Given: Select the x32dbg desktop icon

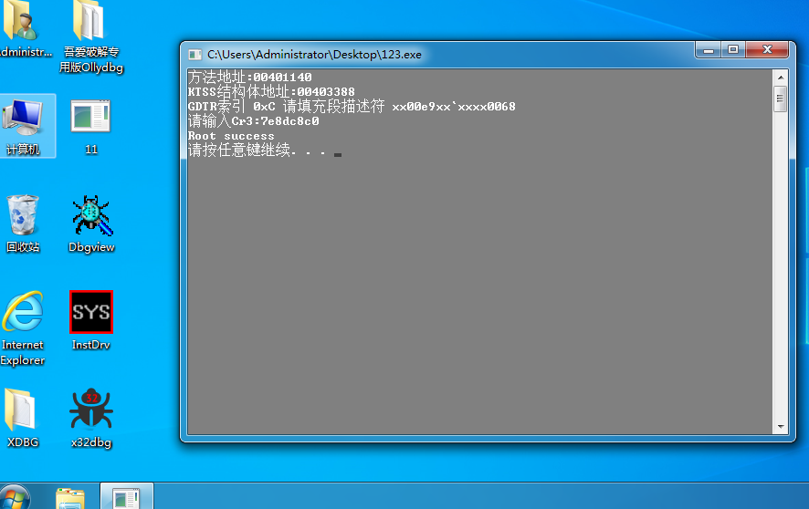Looking at the screenshot, I should tap(91, 419).
